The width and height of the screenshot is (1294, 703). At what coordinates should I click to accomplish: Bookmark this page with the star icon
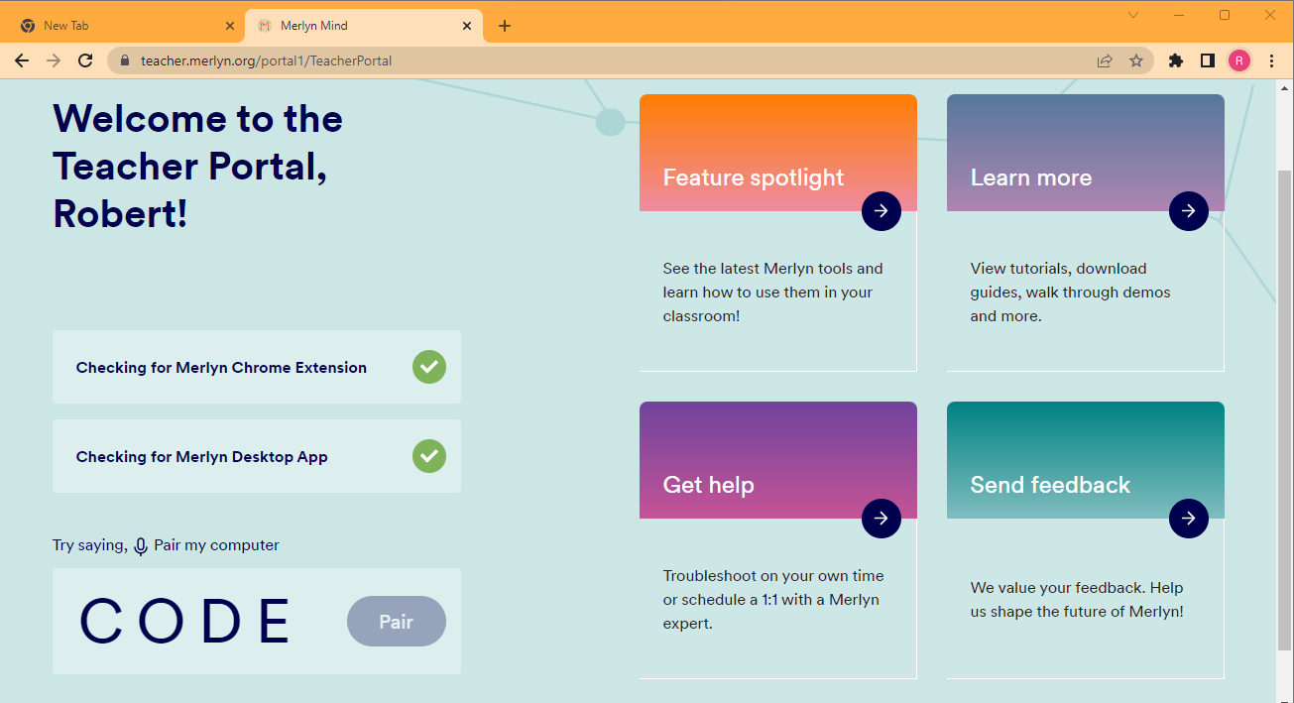[1136, 60]
